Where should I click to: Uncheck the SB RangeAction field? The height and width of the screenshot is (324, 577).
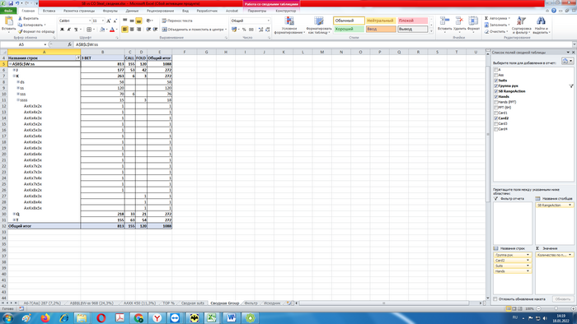(x=496, y=91)
